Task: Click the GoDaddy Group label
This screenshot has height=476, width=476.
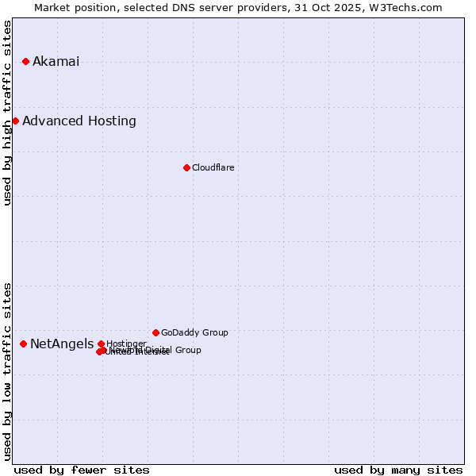Action: 194,332
